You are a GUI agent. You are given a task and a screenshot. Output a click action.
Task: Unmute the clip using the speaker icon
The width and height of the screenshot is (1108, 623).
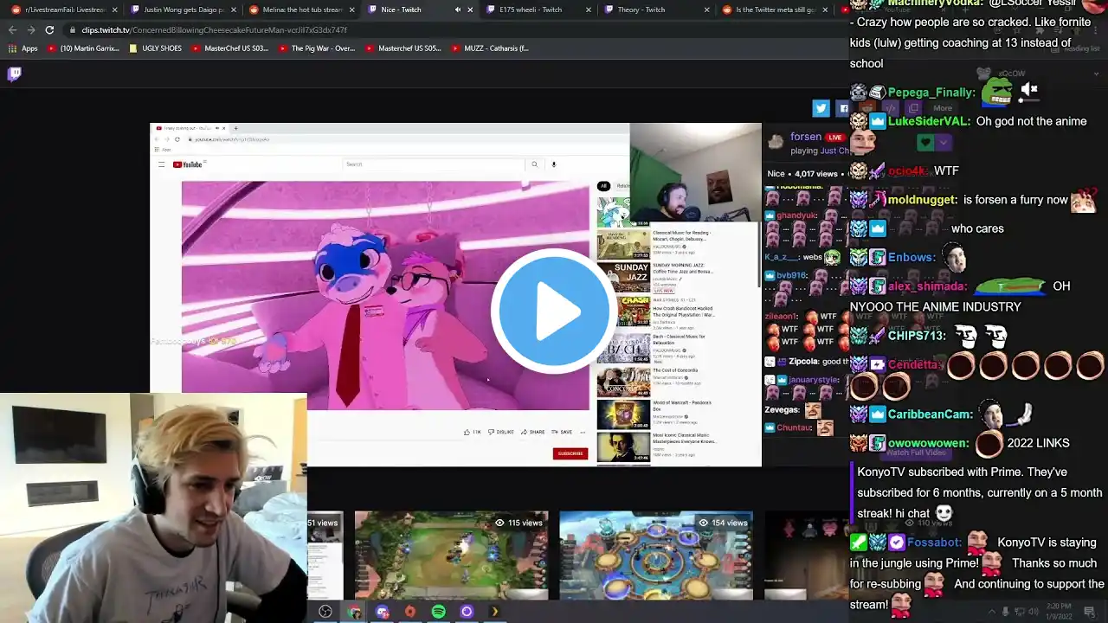(x=1029, y=89)
